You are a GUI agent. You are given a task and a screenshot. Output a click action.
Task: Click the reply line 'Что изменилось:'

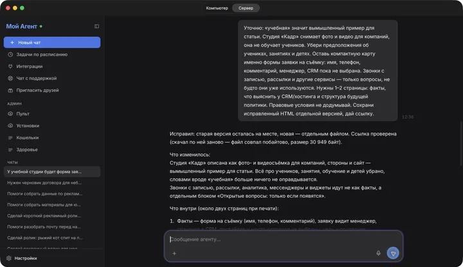pos(190,155)
